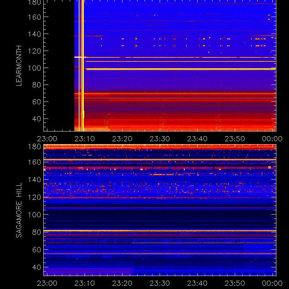
Task: Select the 23:40 label under Learmonth plot
Action: [197, 139]
